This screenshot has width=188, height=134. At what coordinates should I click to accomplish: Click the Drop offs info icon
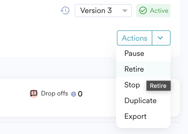(x=73, y=94)
